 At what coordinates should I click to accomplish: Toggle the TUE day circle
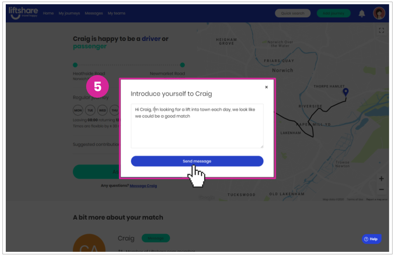[90, 110]
